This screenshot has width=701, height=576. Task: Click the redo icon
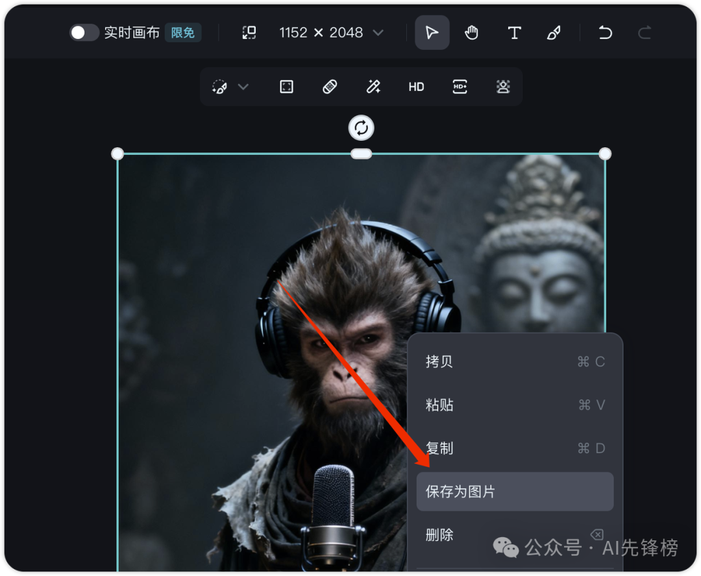(x=645, y=32)
